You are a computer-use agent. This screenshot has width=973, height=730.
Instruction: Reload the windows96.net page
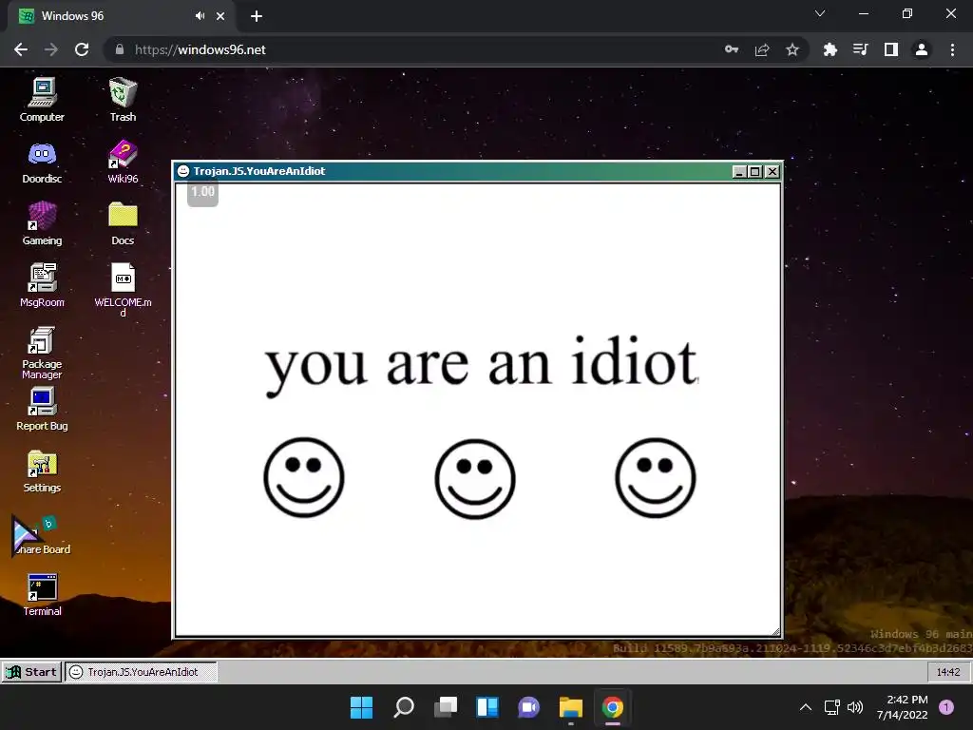click(x=82, y=49)
